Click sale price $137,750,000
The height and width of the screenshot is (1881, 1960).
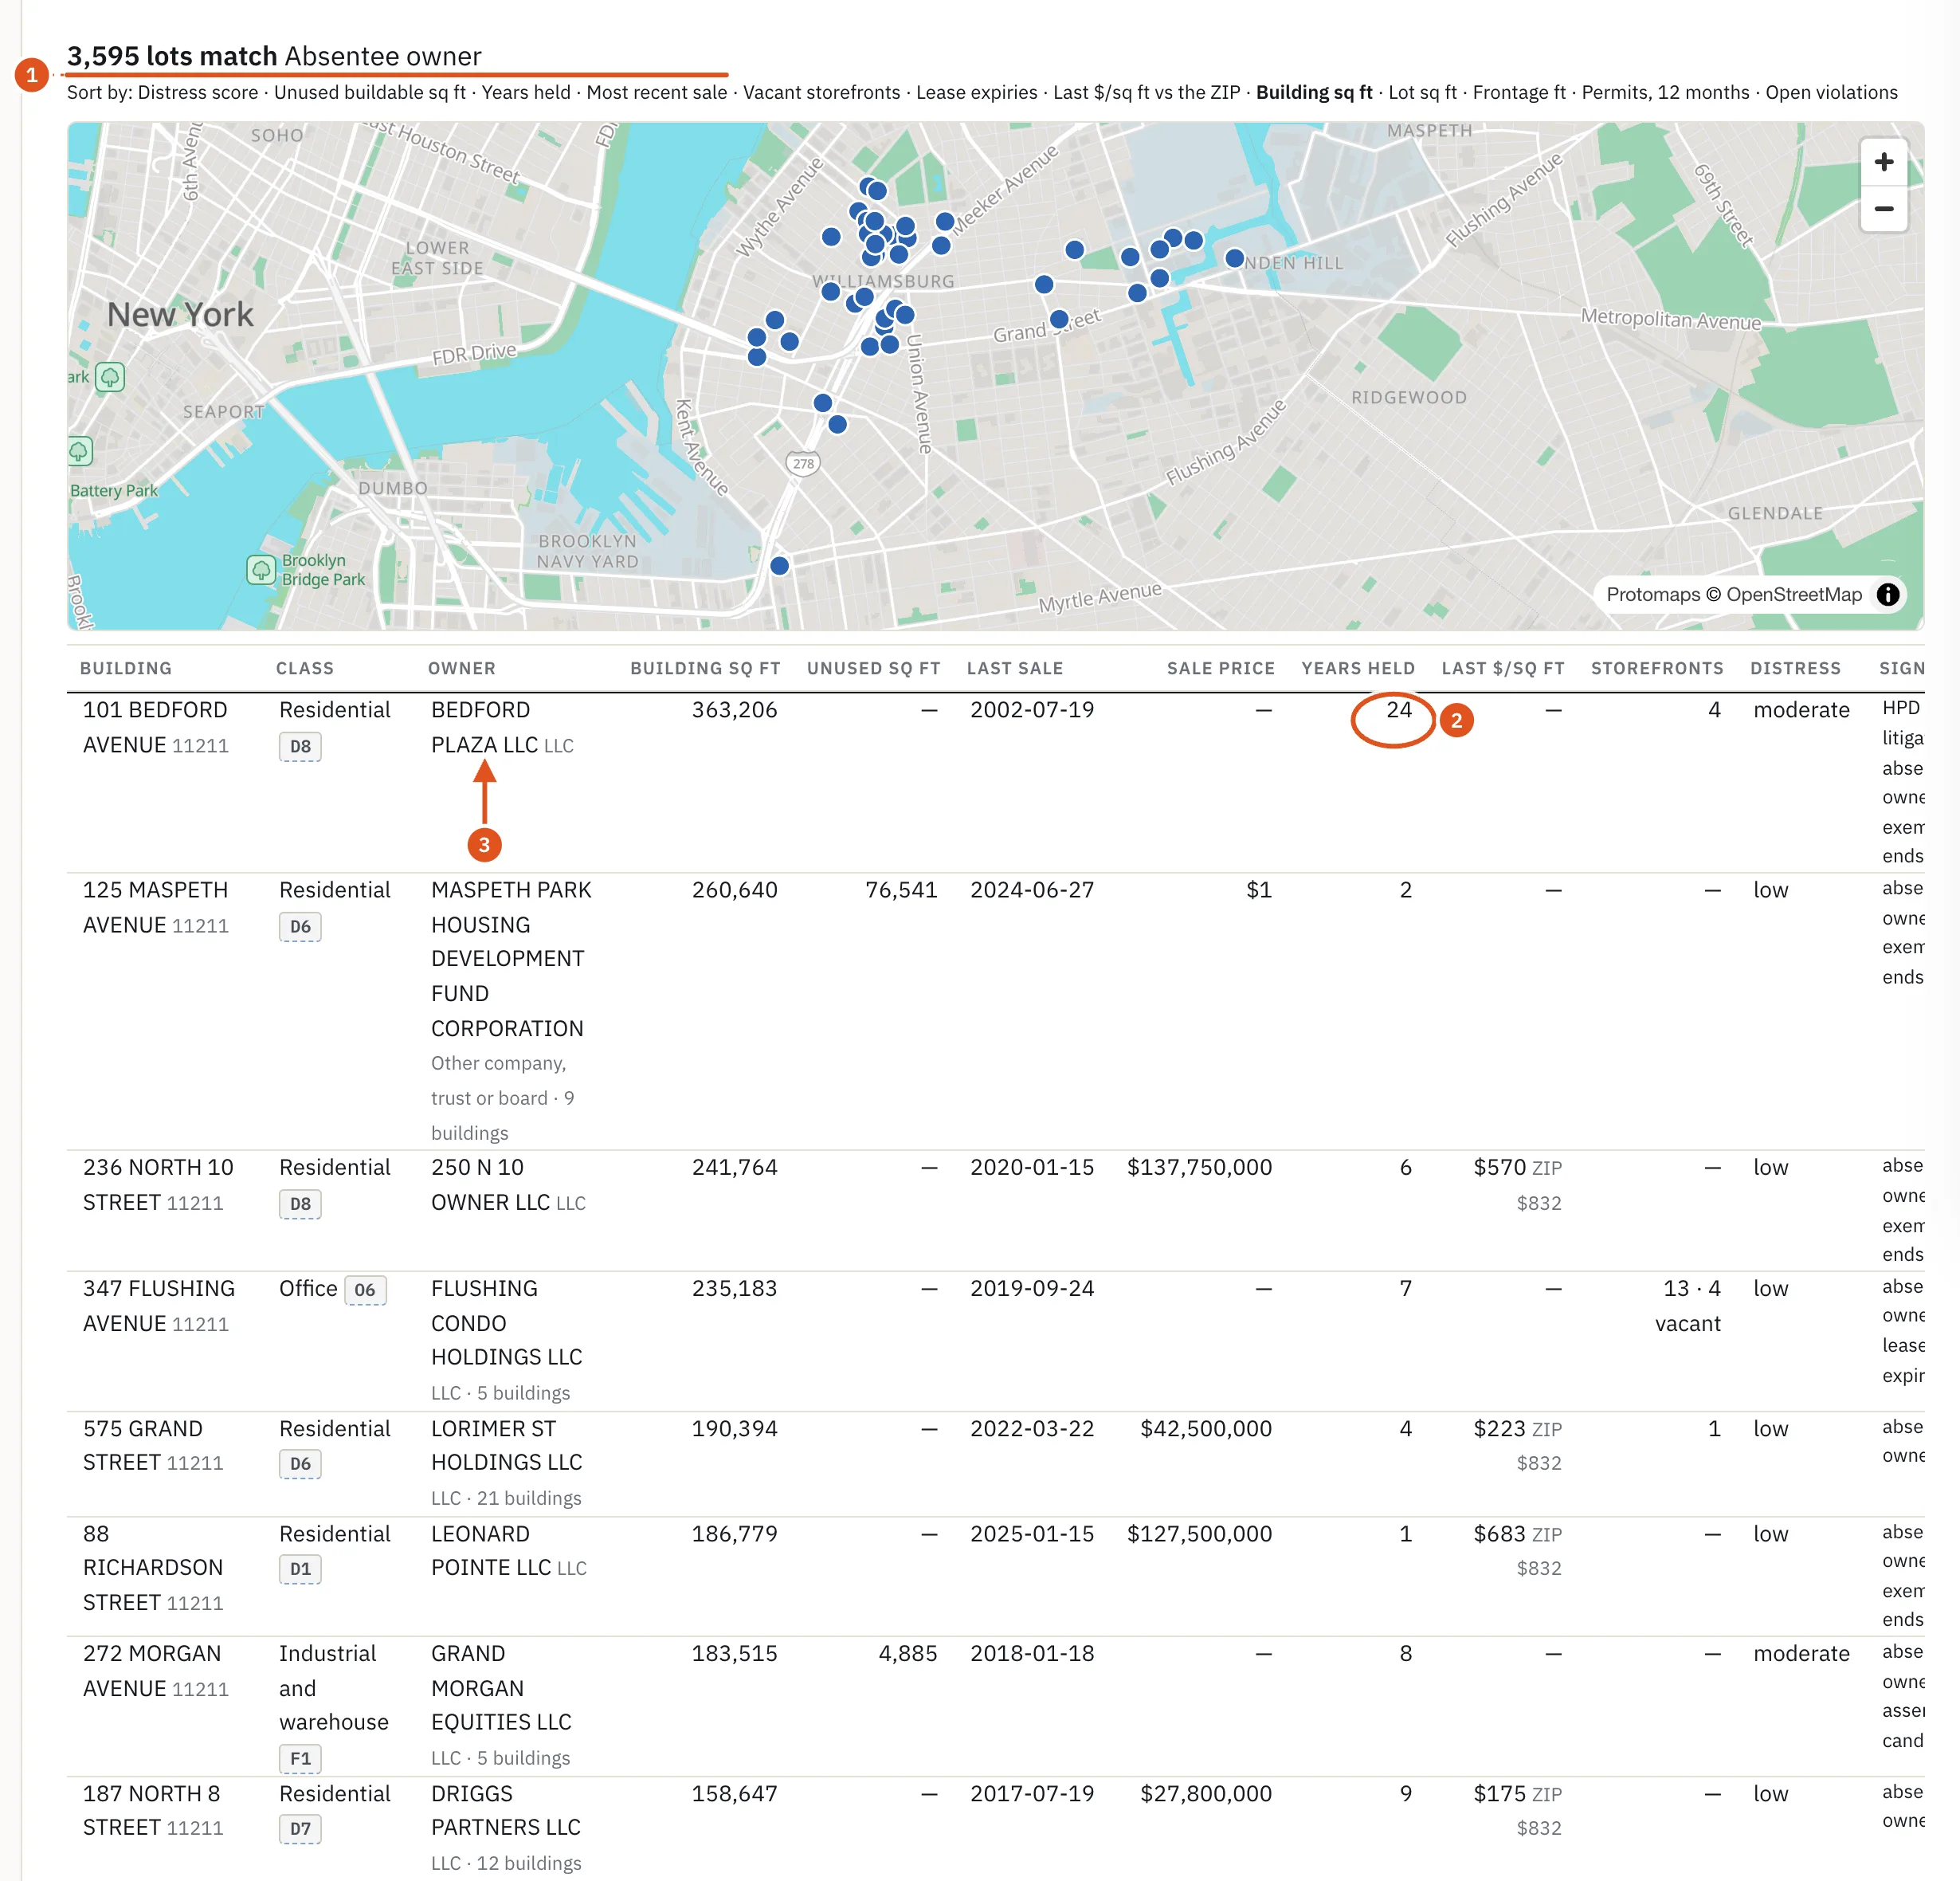(x=1199, y=1168)
